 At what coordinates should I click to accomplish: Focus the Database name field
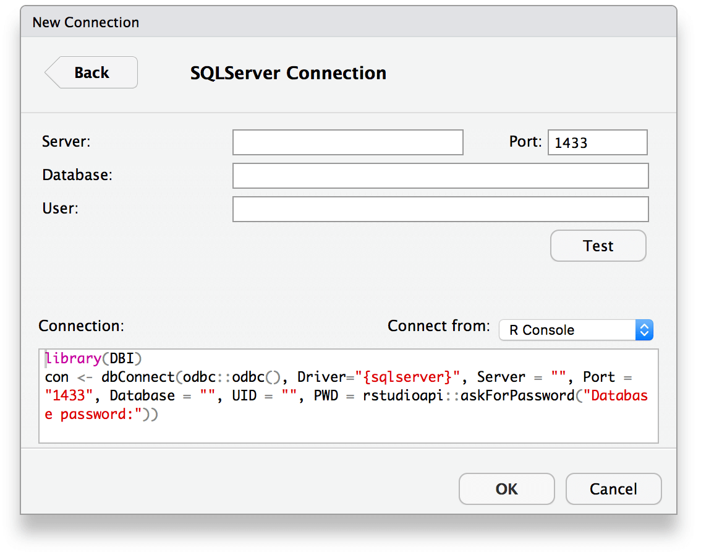[x=440, y=176]
